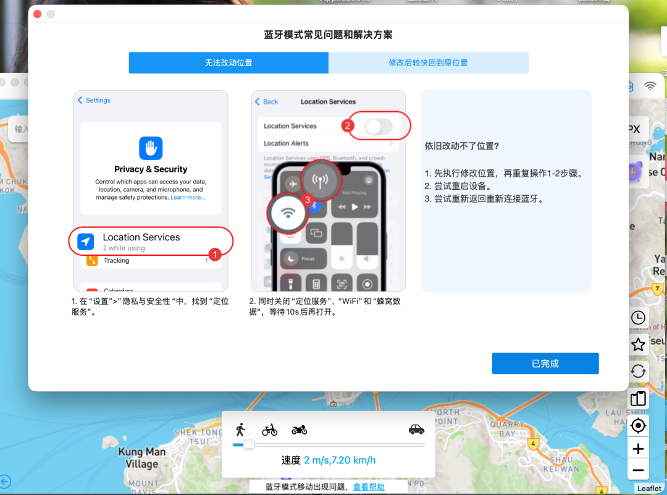Click the Leaflet attribution link

649,488
